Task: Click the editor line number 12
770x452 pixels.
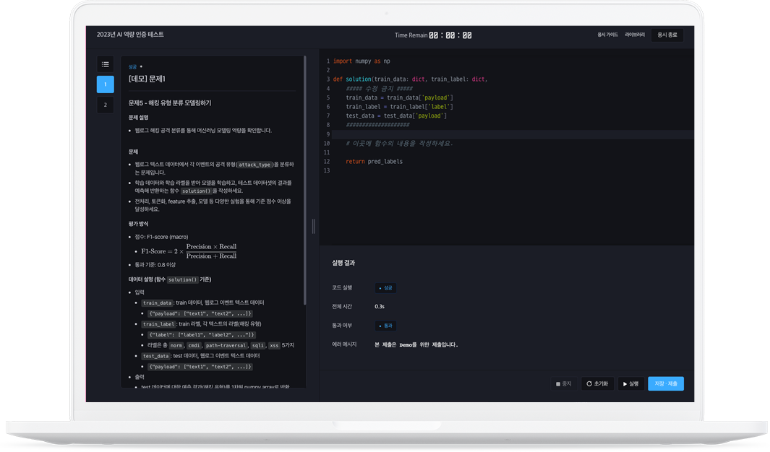Action: coord(327,162)
